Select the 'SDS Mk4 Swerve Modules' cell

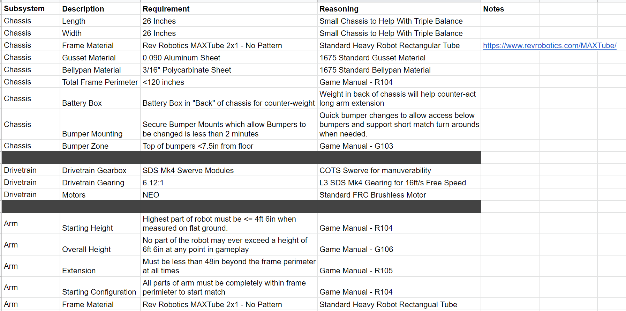click(x=229, y=170)
